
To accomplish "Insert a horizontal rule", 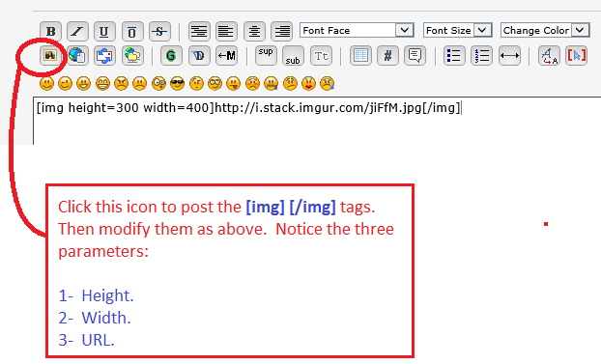I will (509, 56).
